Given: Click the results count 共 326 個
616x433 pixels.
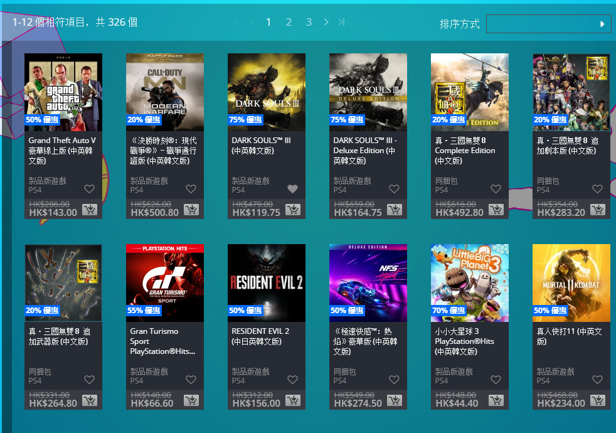Looking at the screenshot, I should [117, 23].
